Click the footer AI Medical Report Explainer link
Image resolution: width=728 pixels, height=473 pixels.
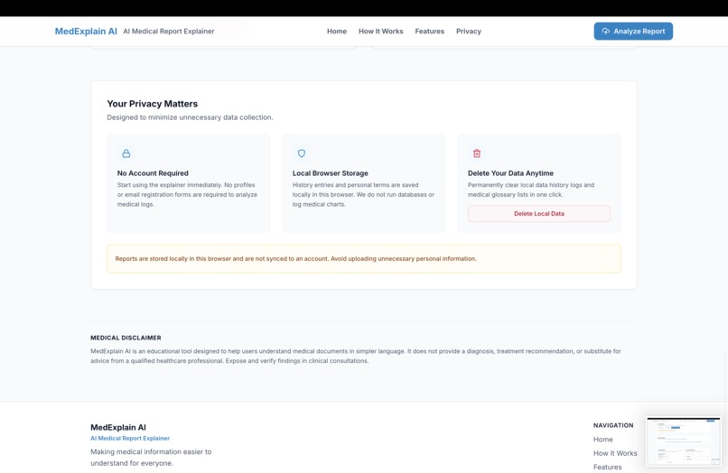130,438
